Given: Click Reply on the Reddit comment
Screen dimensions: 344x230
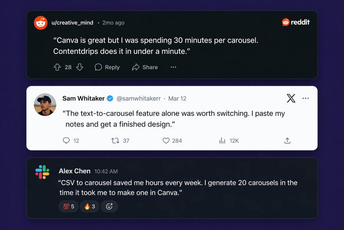Looking at the screenshot, I should click(107, 67).
